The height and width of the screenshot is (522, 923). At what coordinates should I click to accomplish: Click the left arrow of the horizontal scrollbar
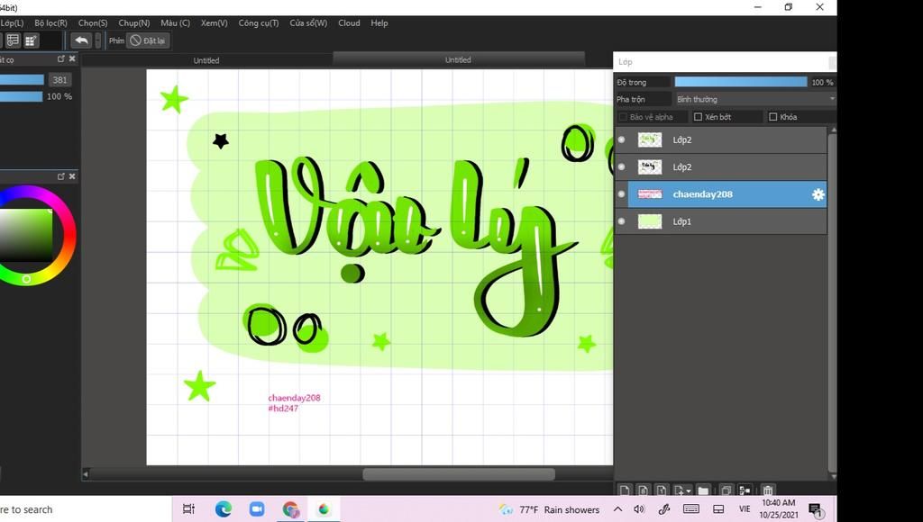point(86,474)
